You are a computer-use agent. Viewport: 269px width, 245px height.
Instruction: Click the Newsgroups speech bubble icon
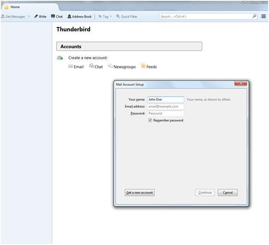[111, 66]
